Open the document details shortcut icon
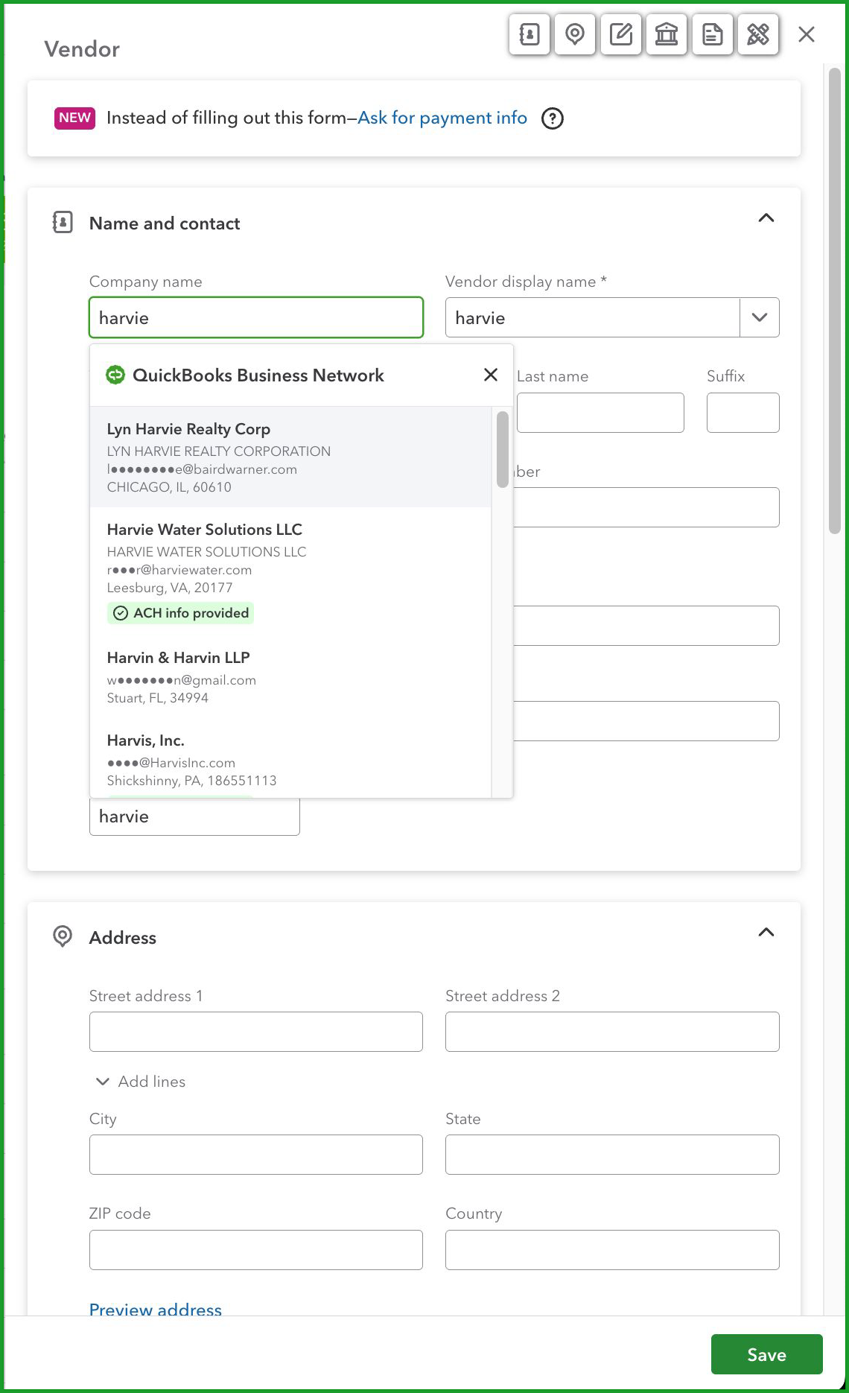 713,34
